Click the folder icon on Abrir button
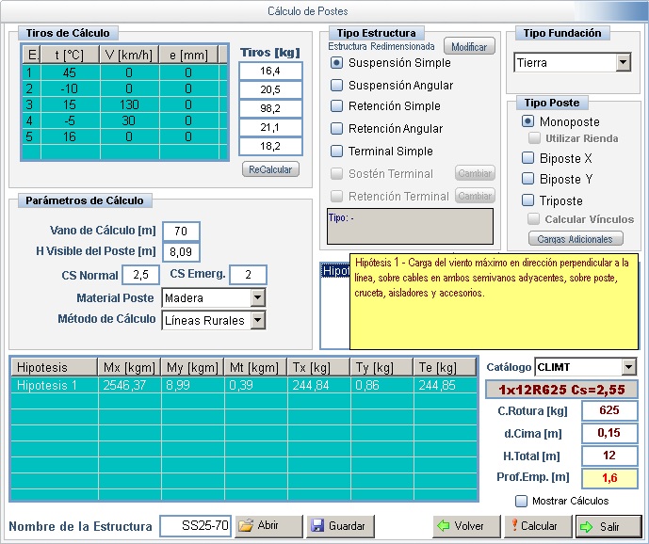The image size is (649, 544). tap(246, 525)
